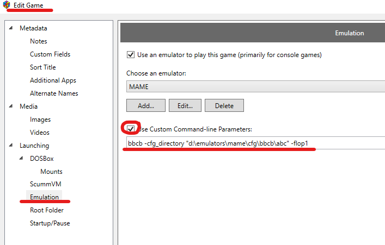Open Custom Fields page

pos(50,54)
